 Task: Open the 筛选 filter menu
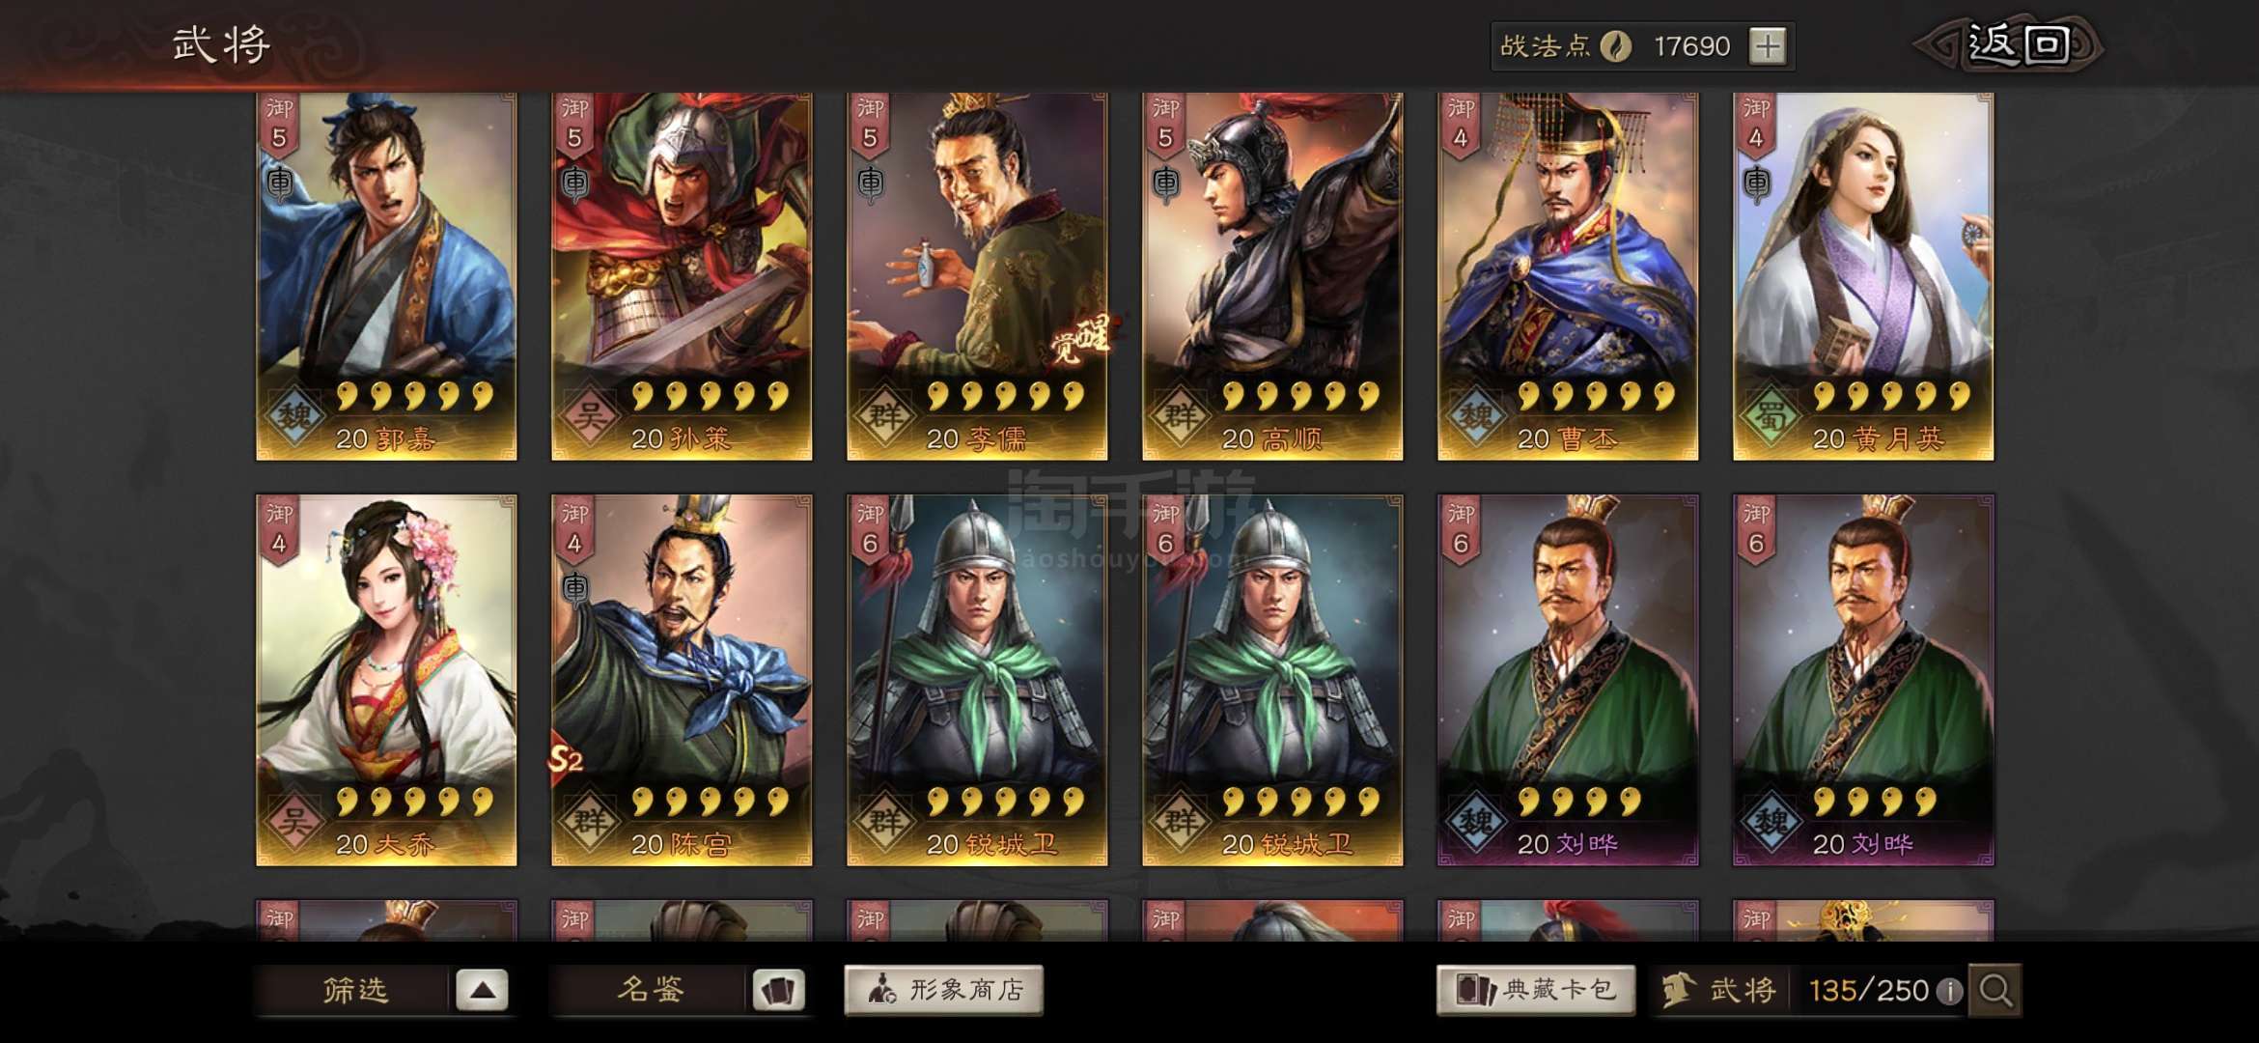[354, 991]
